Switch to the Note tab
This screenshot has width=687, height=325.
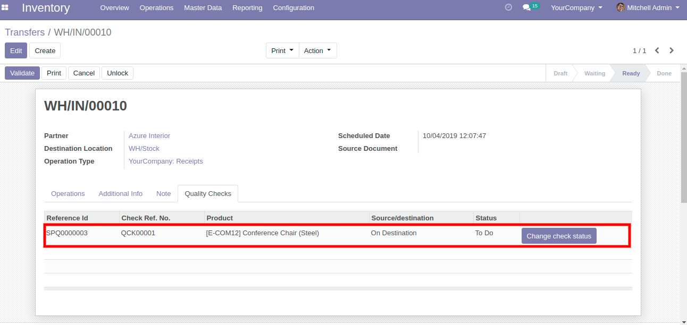point(163,193)
